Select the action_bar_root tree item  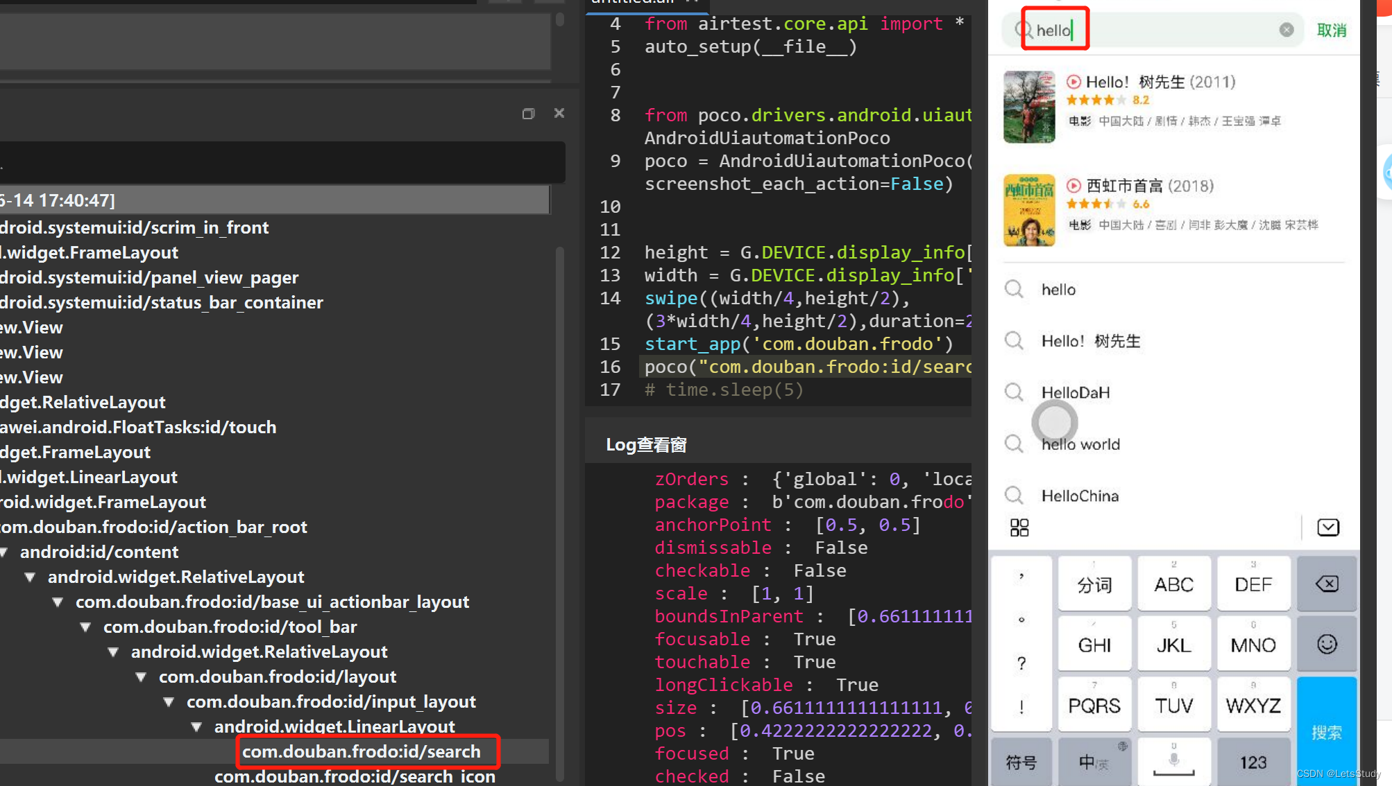153,527
